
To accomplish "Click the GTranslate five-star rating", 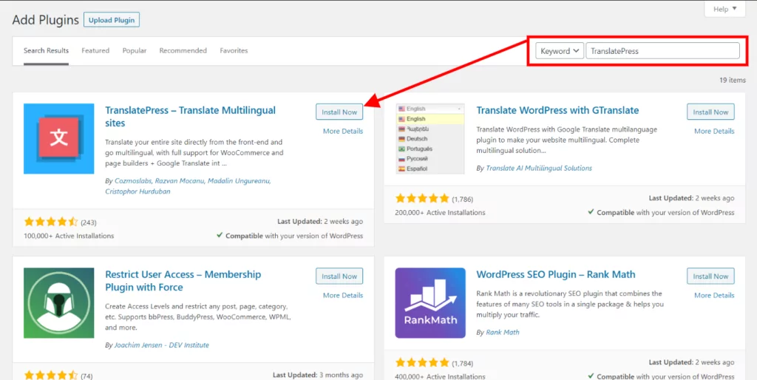I will click(x=422, y=198).
